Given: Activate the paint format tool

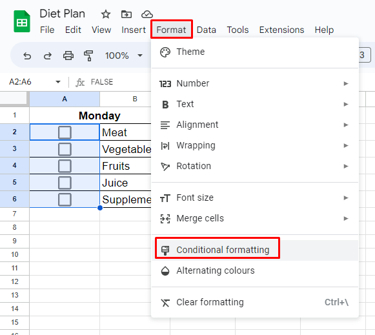Looking at the screenshot, I should (88, 56).
